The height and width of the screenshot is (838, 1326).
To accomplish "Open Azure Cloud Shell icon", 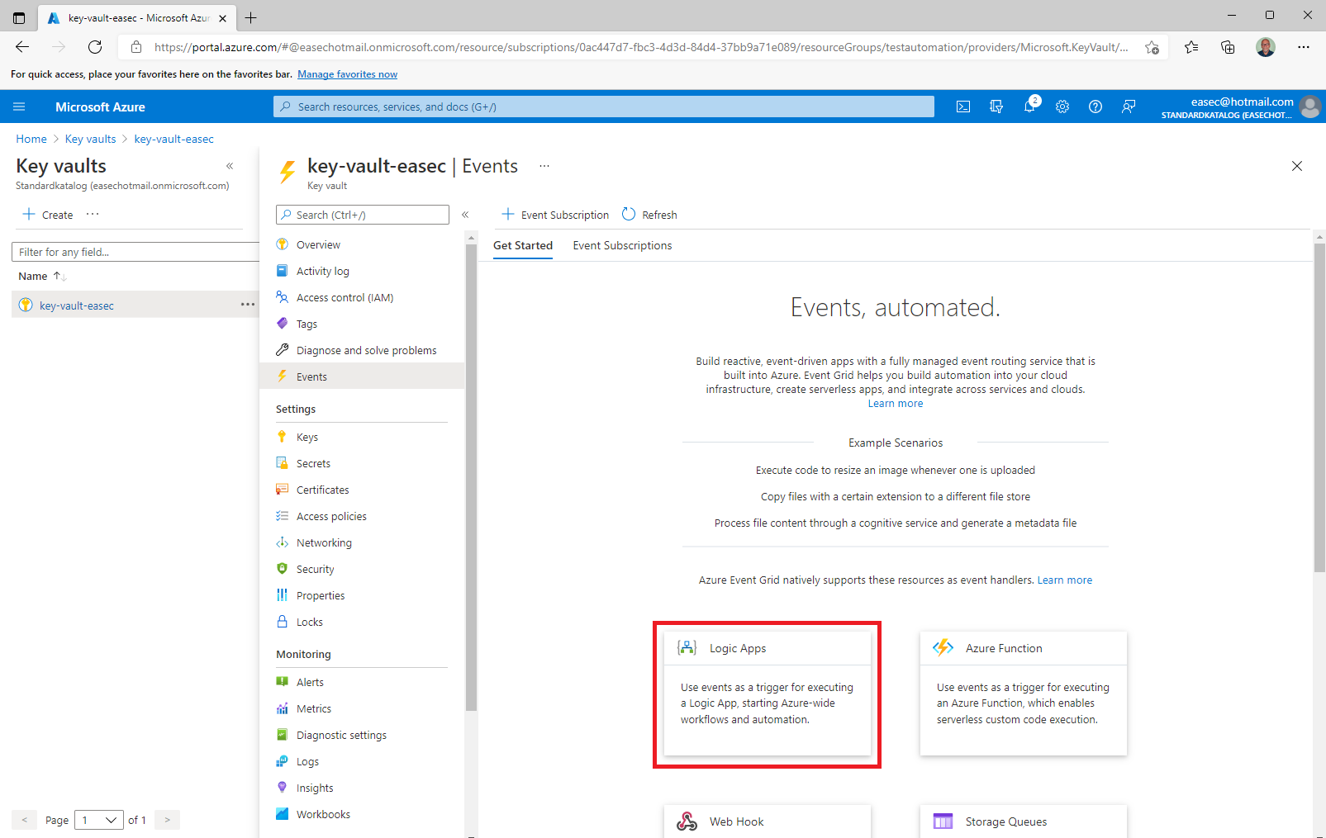I will [963, 107].
